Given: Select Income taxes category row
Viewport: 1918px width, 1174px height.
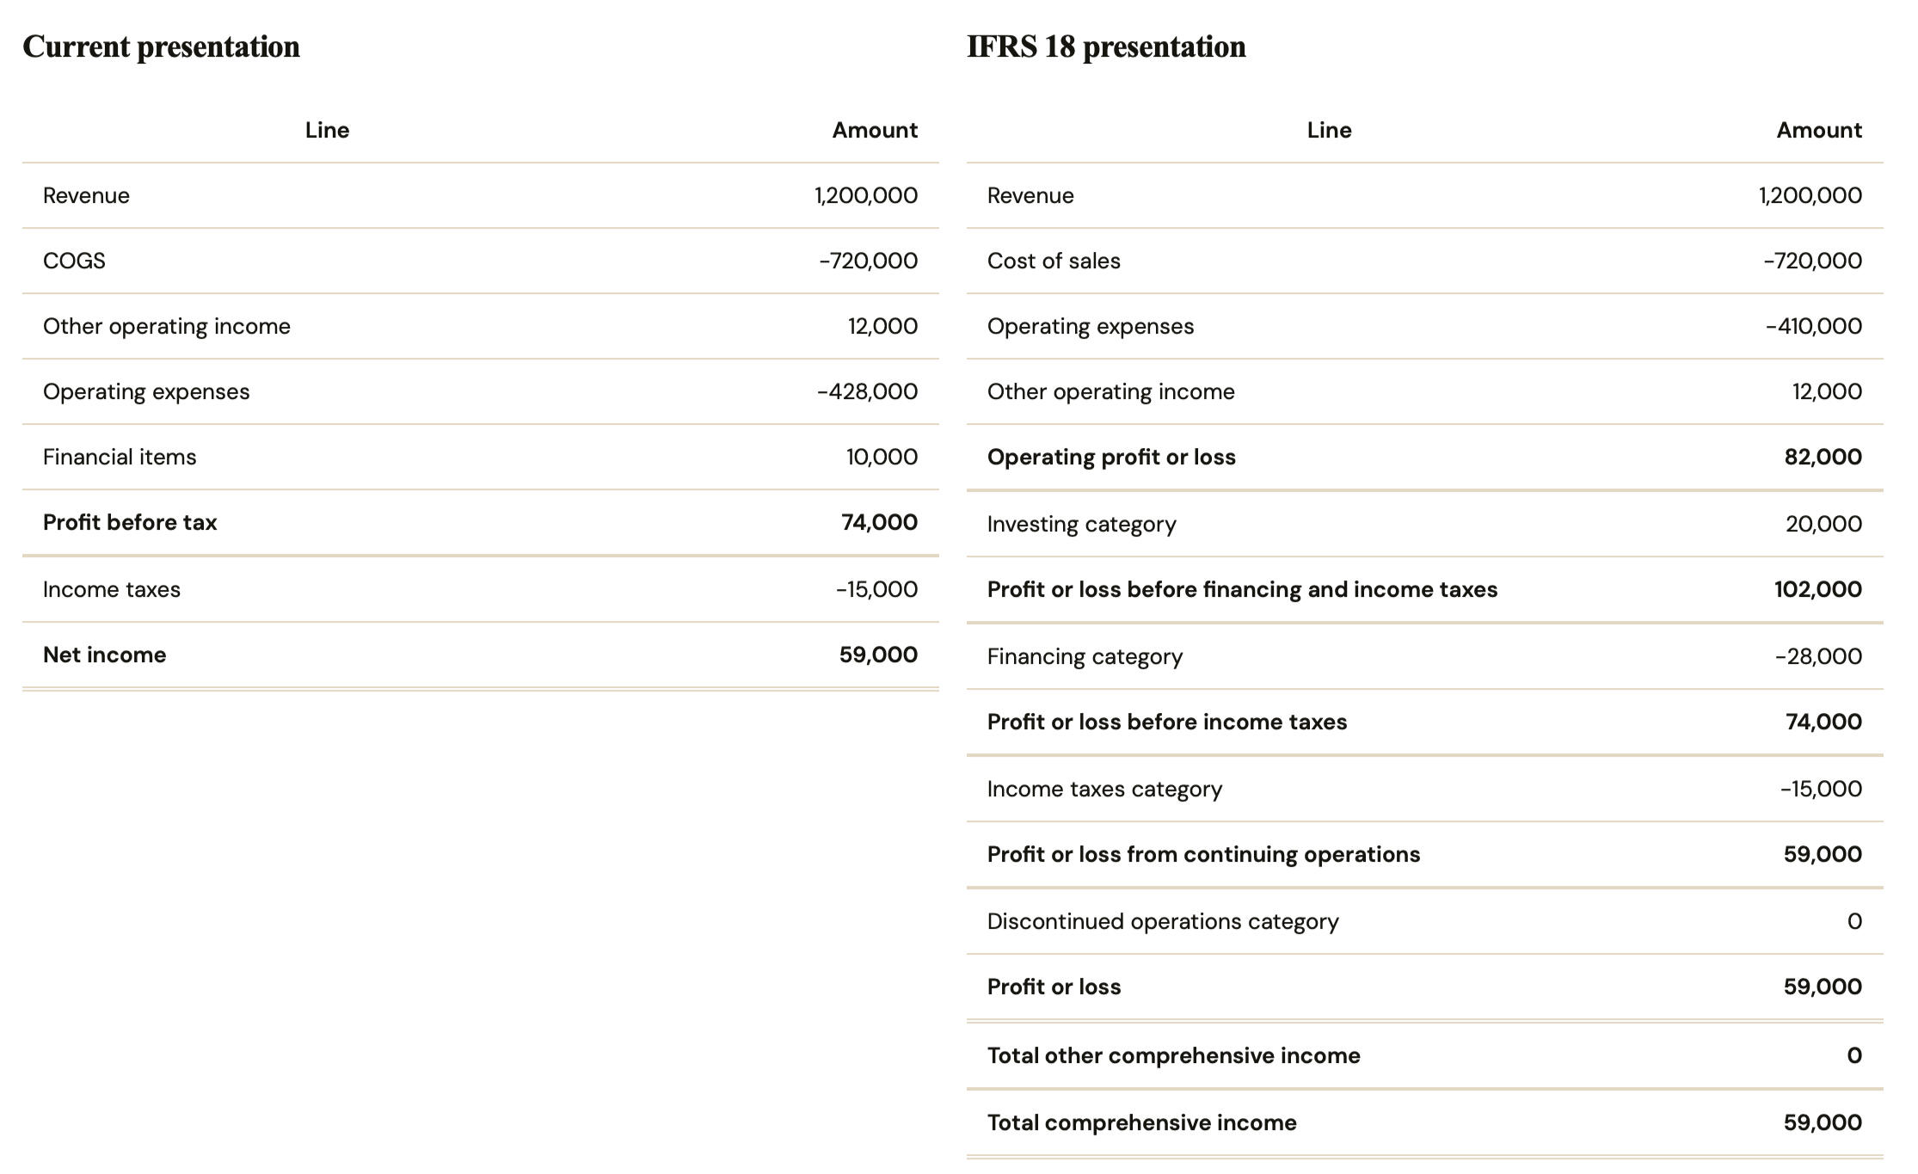Looking at the screenshot, I should click(x=1424, y=789).
